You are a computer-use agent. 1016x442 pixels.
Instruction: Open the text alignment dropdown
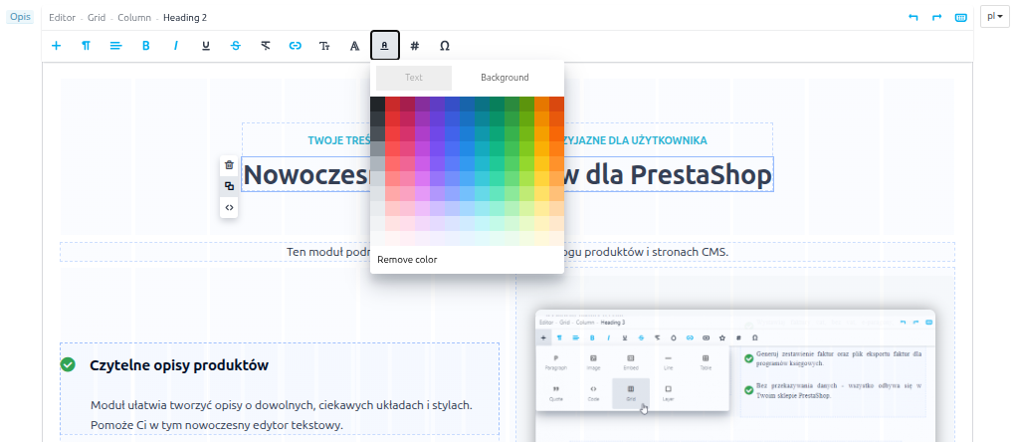click(115, 46)
